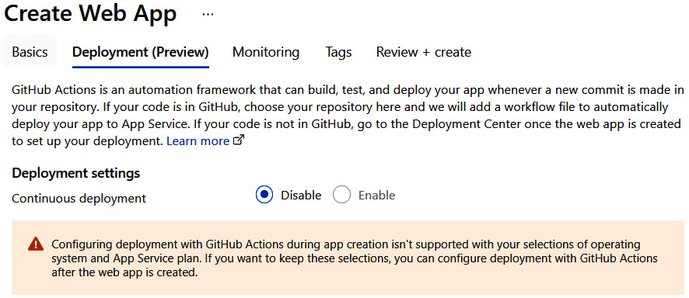Follow the Learn more link
This screenshot has height=298, width=689.
coord(198,141)
